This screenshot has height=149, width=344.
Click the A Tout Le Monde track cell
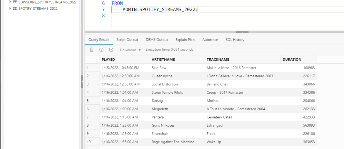243,109
